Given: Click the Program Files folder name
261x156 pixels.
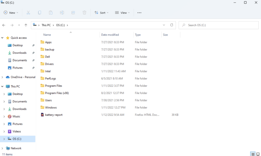Looking at the screenshot, I should (x=54, y=86).
